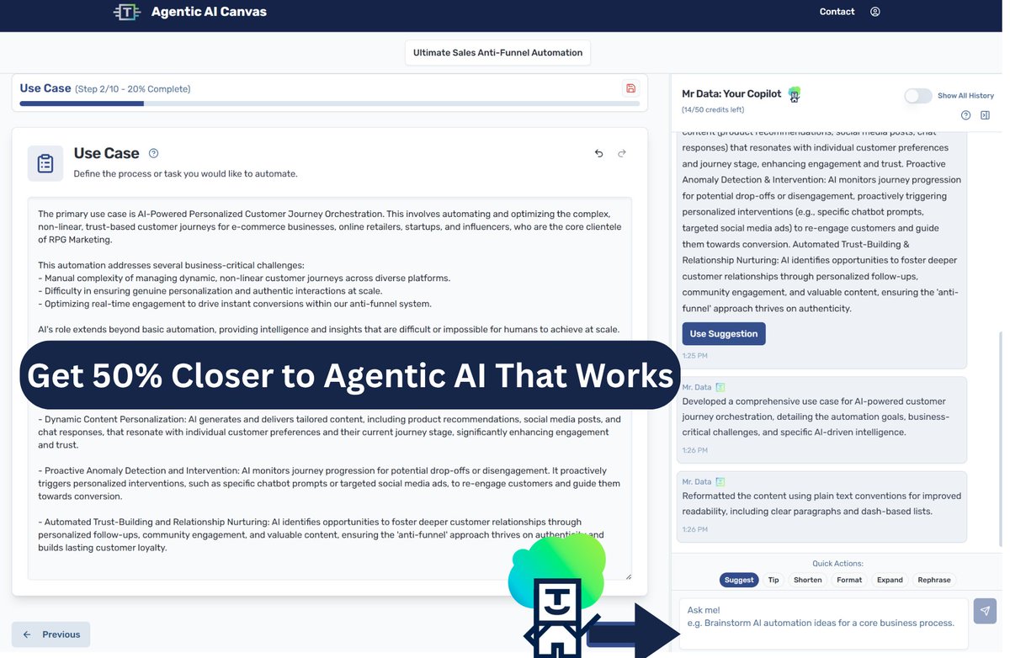Select the Expand quick action
Viewport: 1010px width, 658px height.
890,580
